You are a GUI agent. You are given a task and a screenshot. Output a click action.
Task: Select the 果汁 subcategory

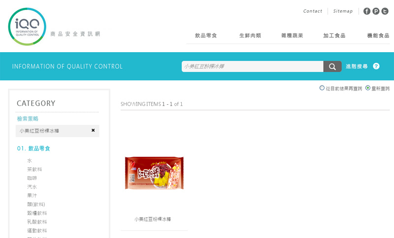(x=32, y=195)
